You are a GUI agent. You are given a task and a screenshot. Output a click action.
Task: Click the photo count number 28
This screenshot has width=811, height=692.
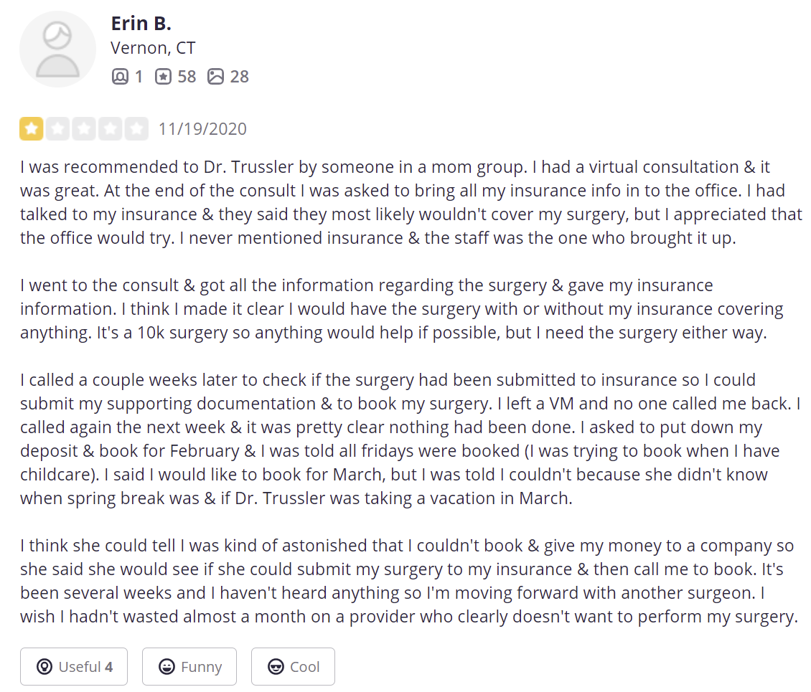(240, 76)
